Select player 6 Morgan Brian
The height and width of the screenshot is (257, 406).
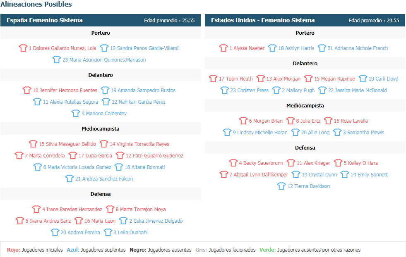(266, 121)
